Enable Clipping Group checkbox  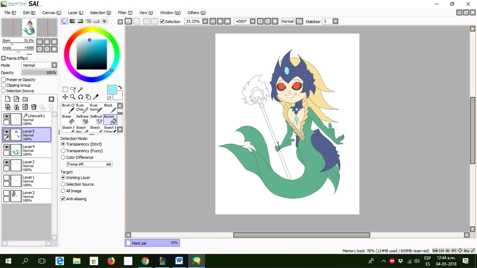[x=3, y=85]
